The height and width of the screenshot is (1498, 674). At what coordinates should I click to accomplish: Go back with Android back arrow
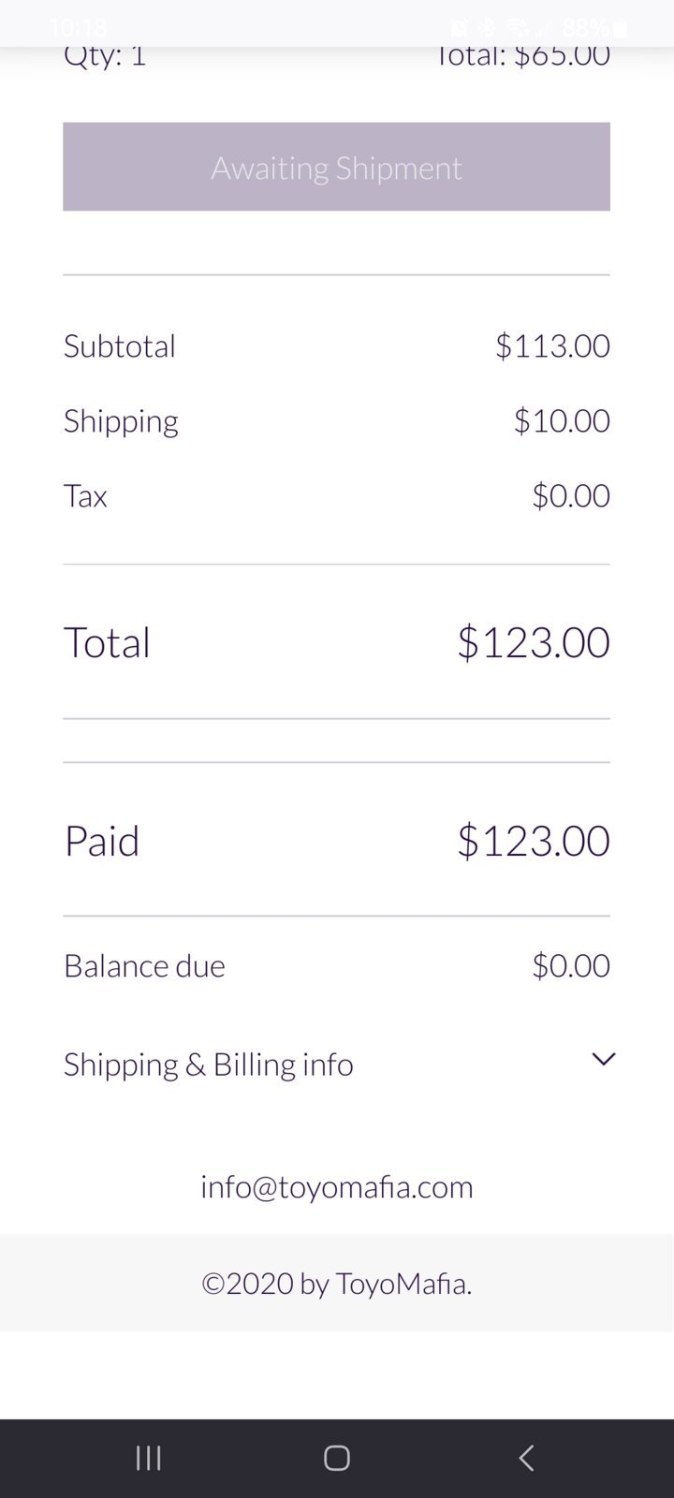(526, 1458)
